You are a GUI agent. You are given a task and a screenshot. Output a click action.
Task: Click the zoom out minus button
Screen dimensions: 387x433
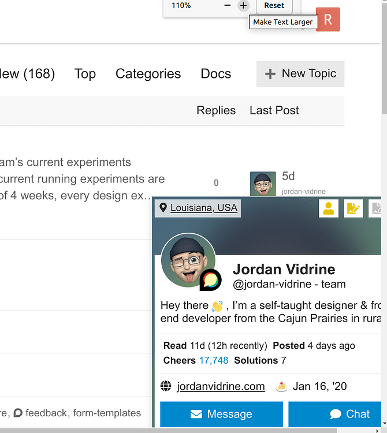[228, 6]
